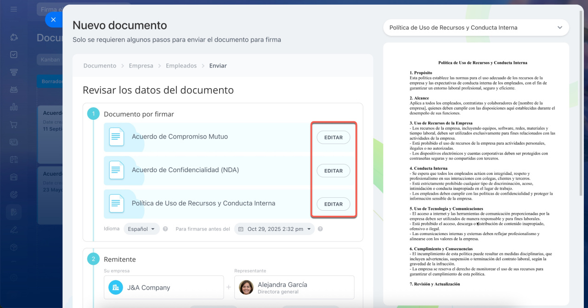
Task: Click the '4. Conducta Interna' preview heading
Action: coord(428,168)
